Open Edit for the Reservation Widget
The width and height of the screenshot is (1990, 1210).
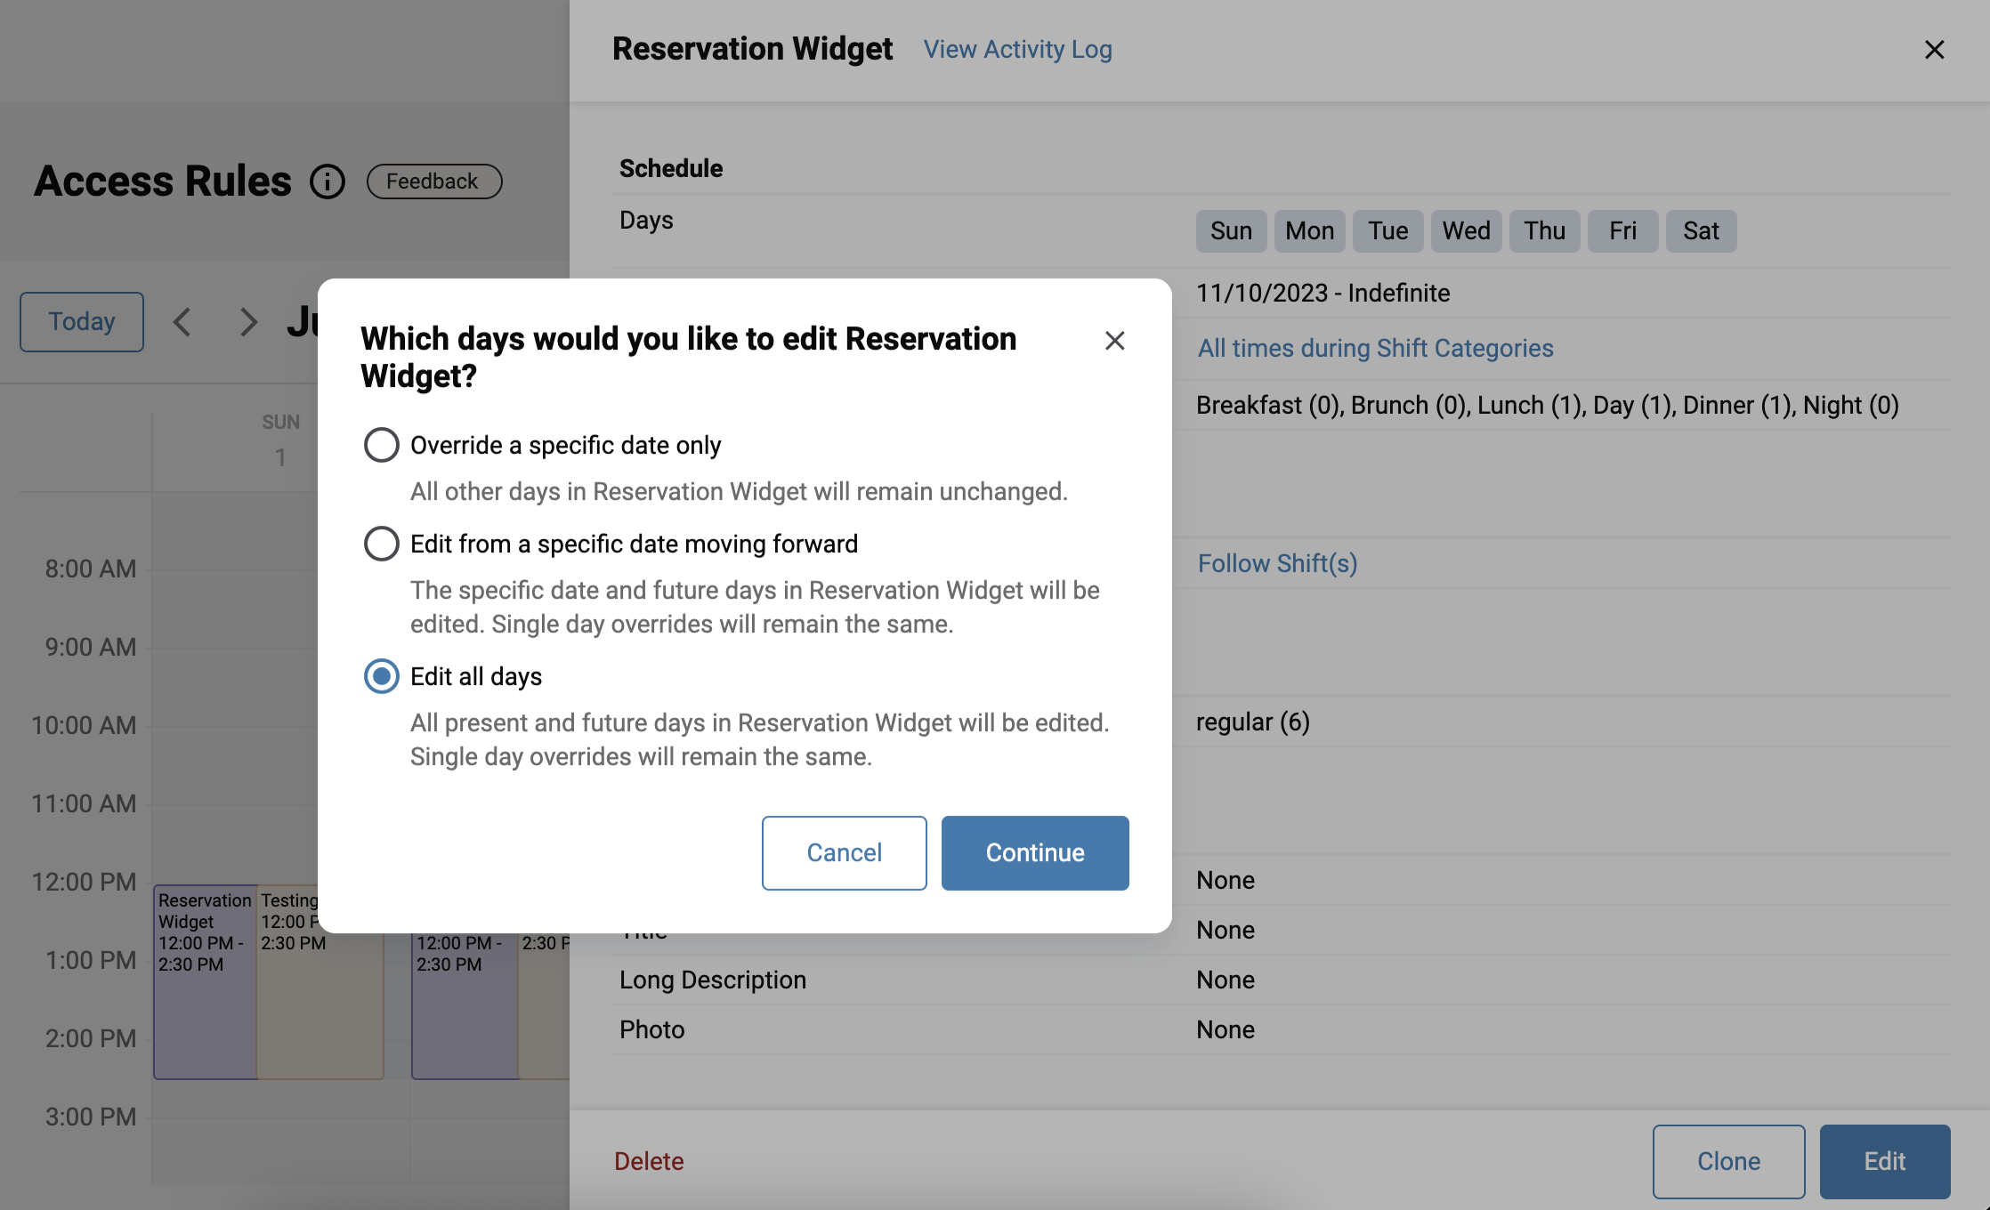pyautogui.click(x=1885, y=1161)
